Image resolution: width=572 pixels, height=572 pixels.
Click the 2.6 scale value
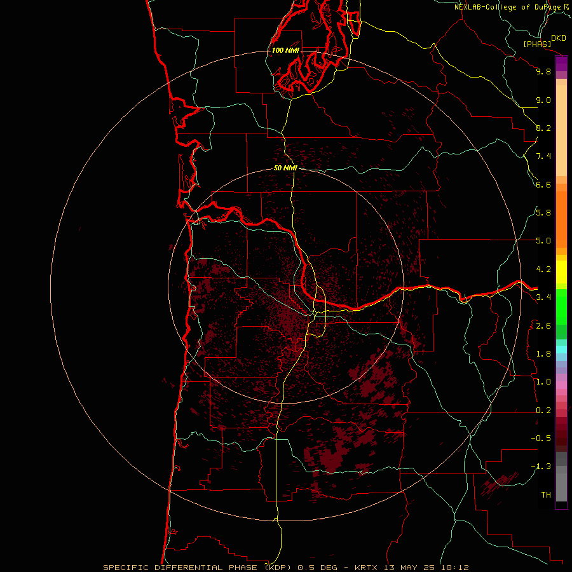tap(543, 326)
